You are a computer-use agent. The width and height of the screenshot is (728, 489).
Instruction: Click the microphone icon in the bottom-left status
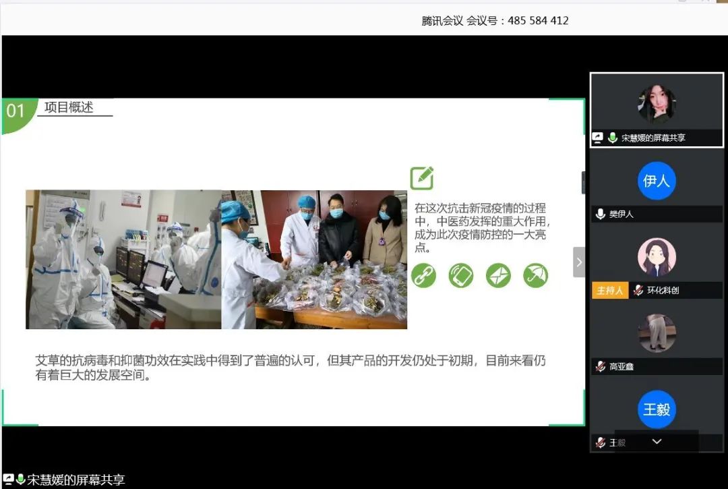click(x=20, y=480)
